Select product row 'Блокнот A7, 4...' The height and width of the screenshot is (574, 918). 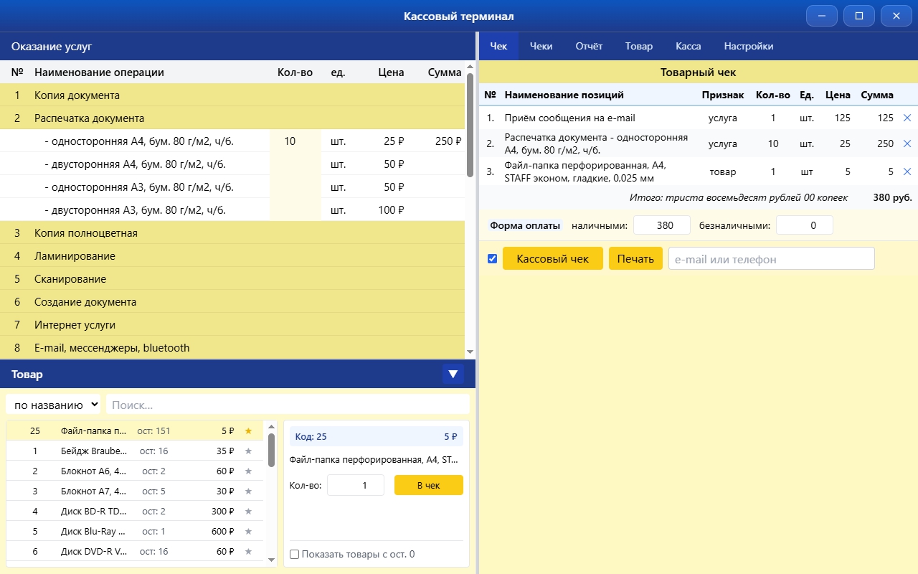pos(135,491)
